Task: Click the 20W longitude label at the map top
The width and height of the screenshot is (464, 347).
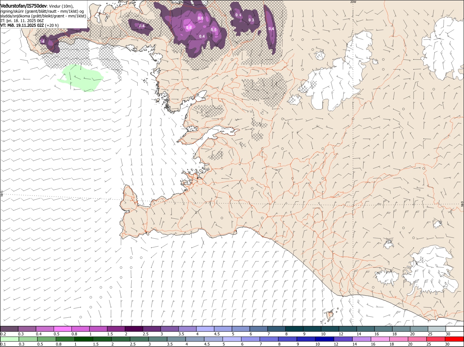Action: click(353, 2)
